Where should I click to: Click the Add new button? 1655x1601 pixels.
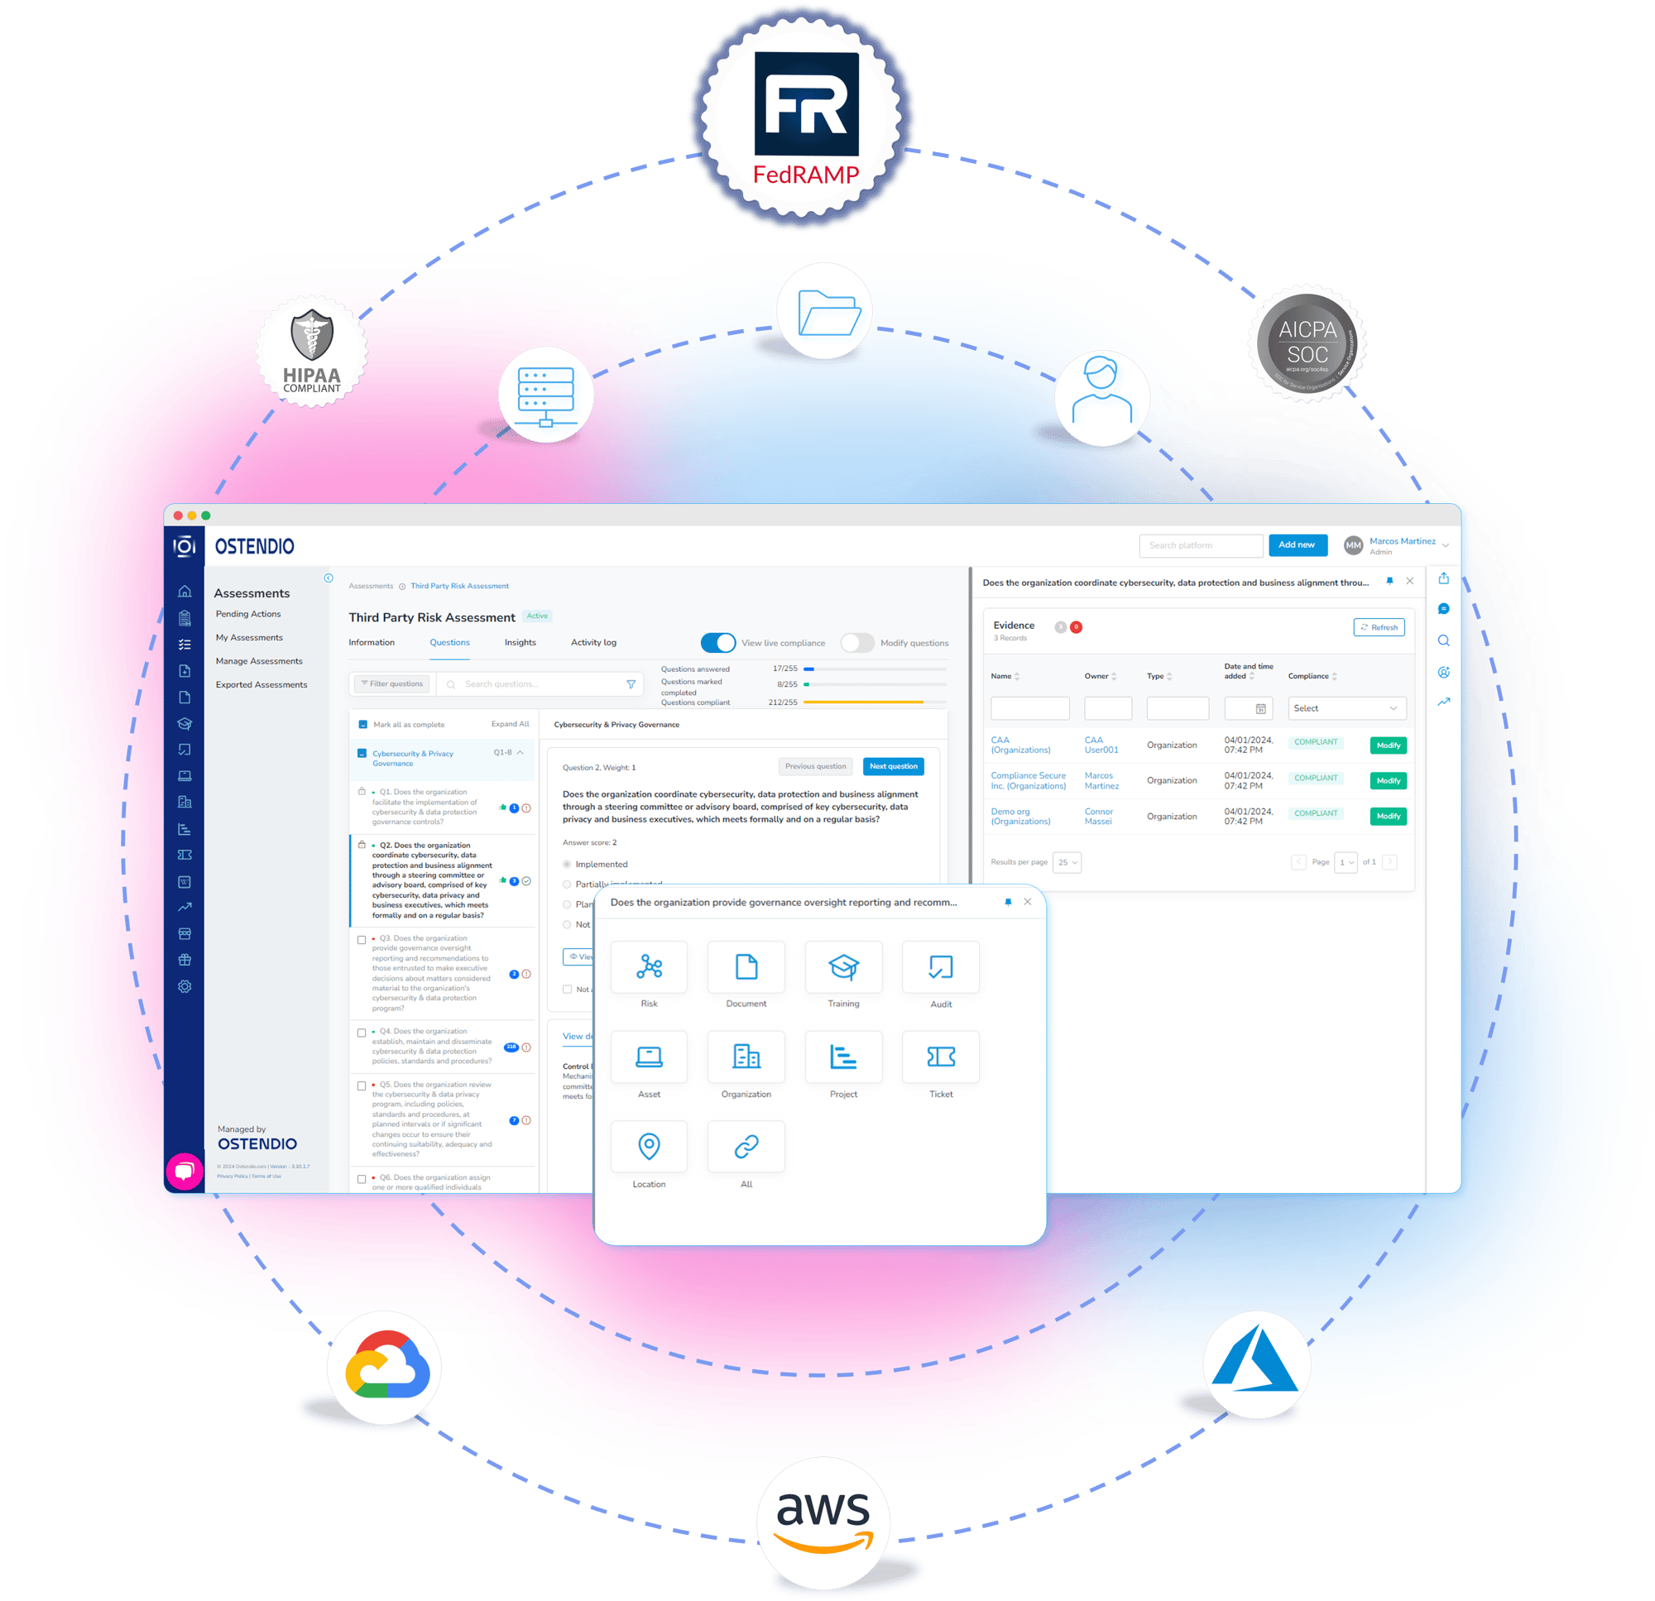(1297, 545)
